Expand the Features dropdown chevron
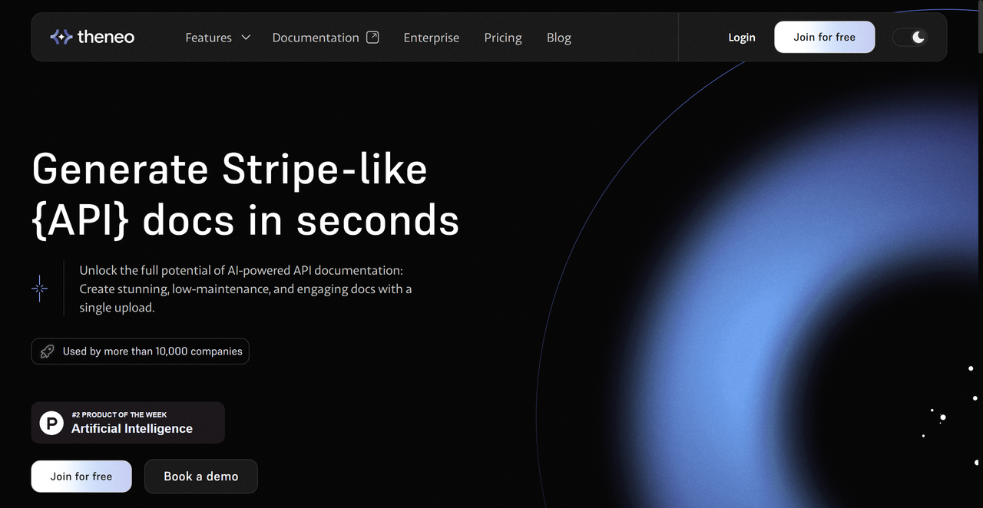This screenshot has width=983, height=508. coord(246,37)
